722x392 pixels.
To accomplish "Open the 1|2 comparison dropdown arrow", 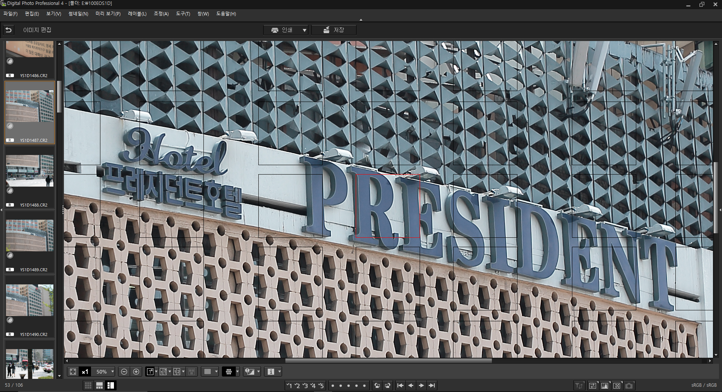I will pyautogui.click(x=183, y=372).
